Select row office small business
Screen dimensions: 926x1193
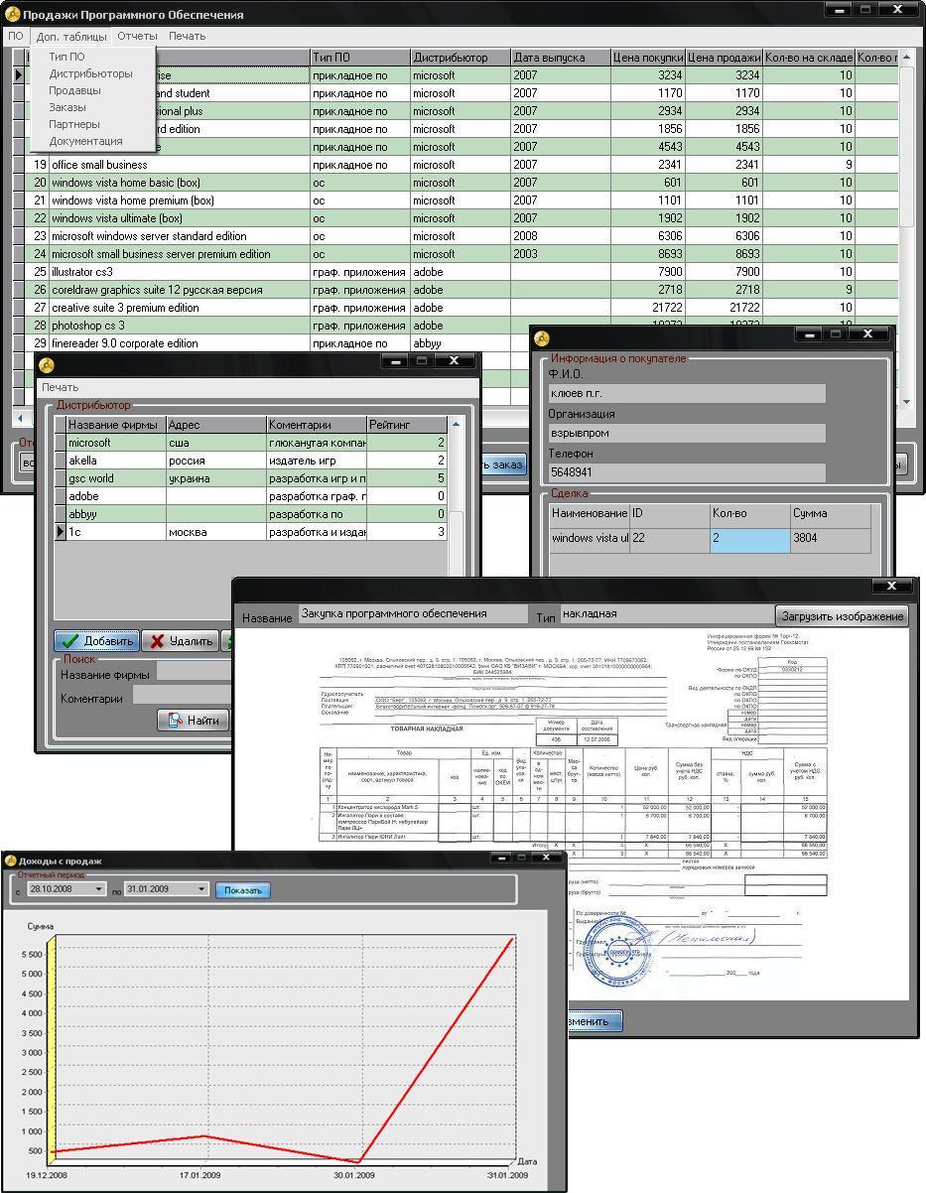455,165
